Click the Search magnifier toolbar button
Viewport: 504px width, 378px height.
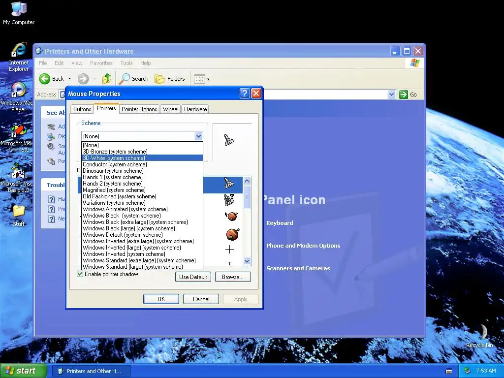click(x=133, y=79)
